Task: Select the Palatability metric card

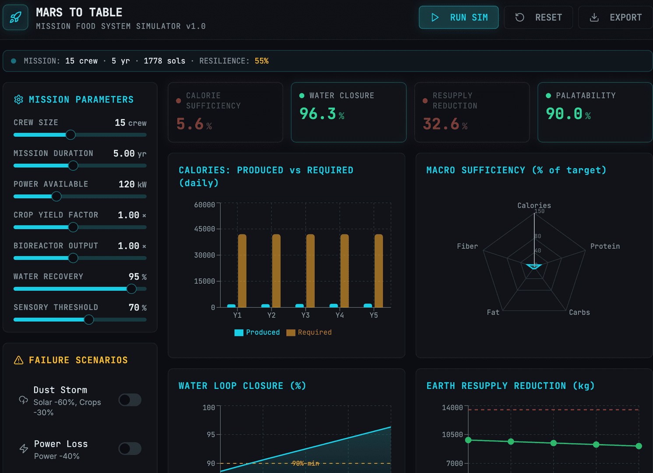Action: pos(595,112)
